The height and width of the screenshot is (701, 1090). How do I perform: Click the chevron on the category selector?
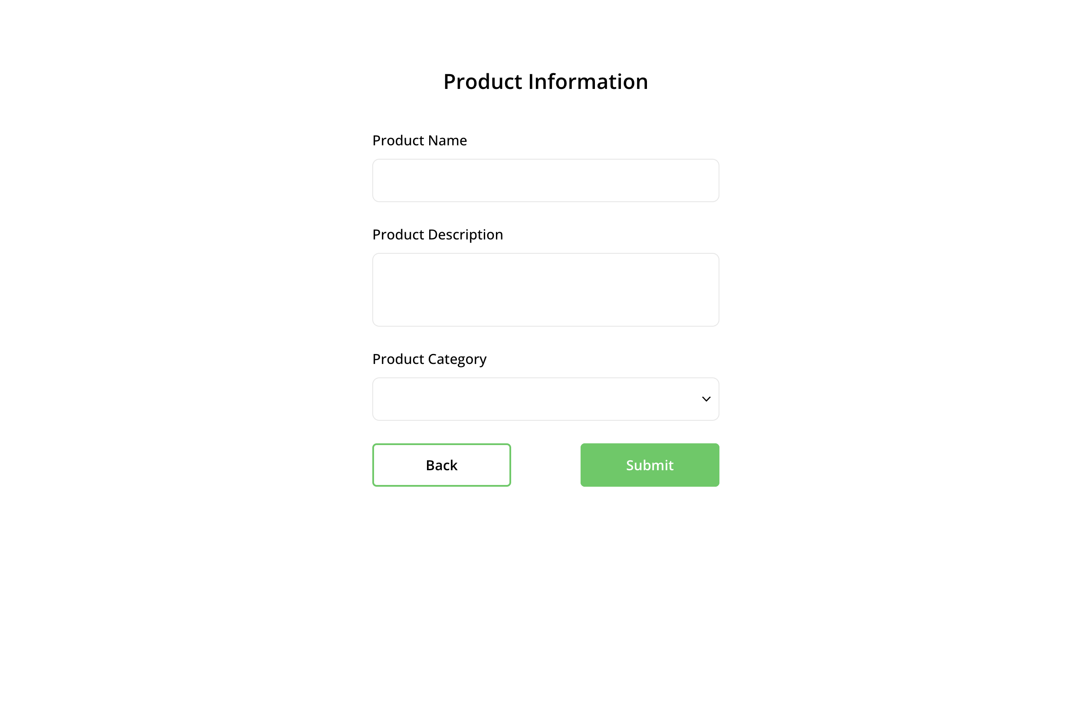[705, 398]
